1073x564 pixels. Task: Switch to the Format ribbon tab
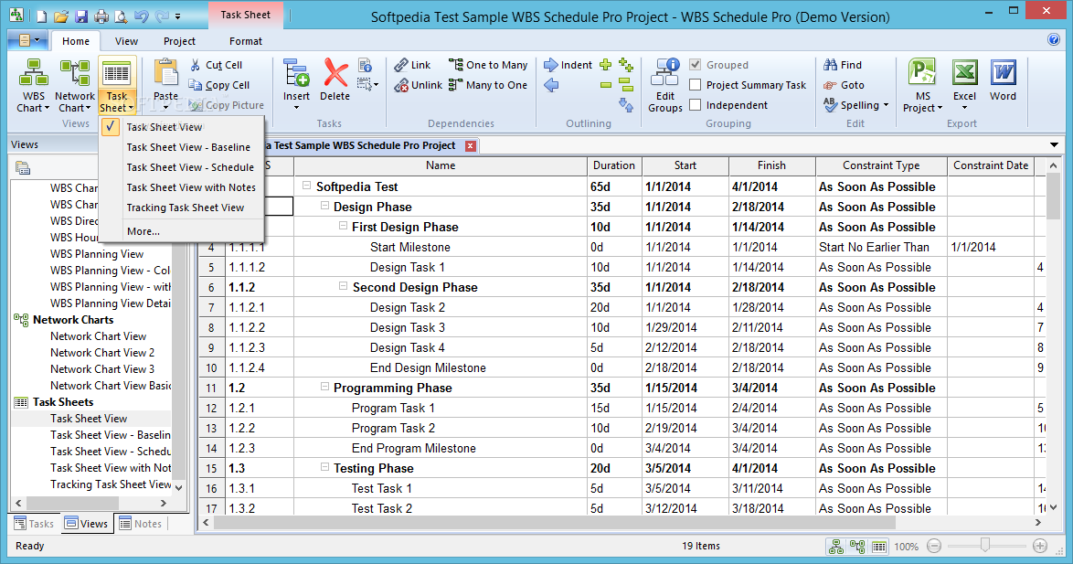point(246,41)
